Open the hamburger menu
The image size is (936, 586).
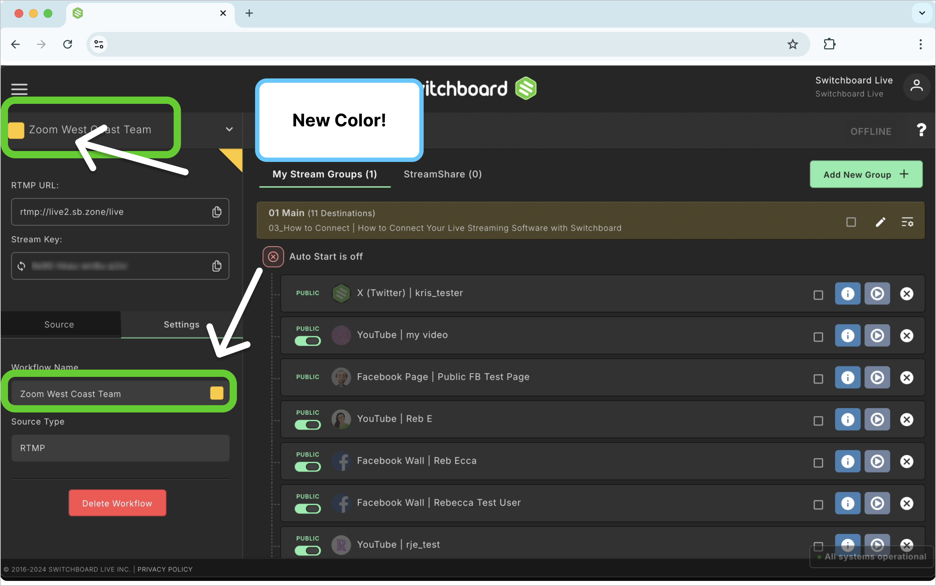click(x=19, y=89)
